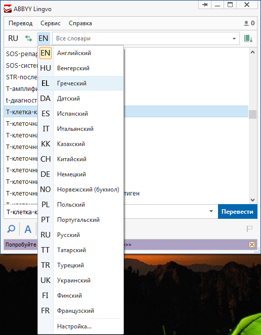
Task: Select Венгерский language
Action: [x=80, y=68]
